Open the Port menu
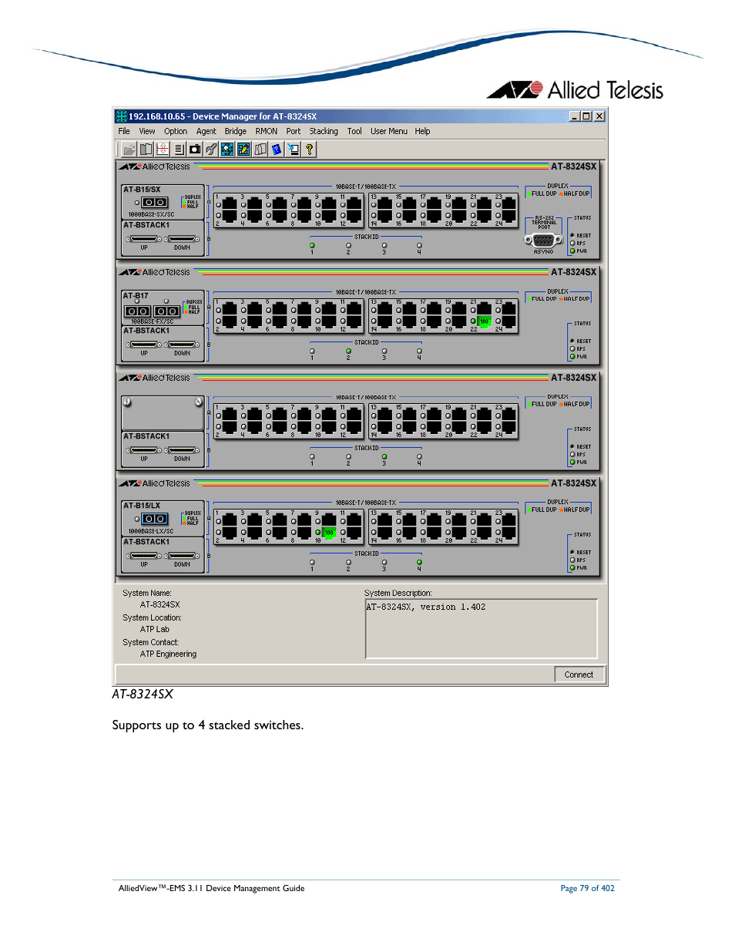Screen dimensions: 735x952 [294, 131]
